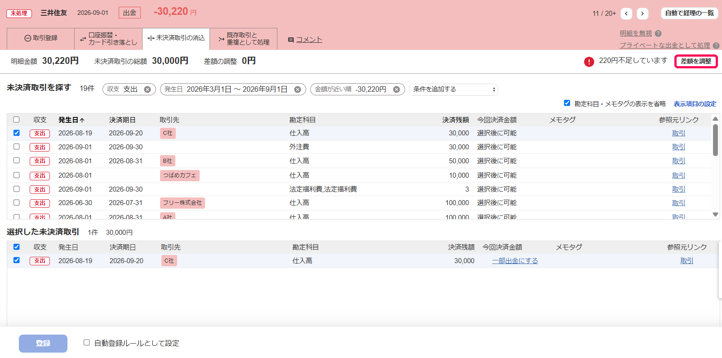This screenshot has height=358, width=722.
Task: Open 取引 link for つばめカフェ row
Action: pyautogui.click(x=679, y=175)
